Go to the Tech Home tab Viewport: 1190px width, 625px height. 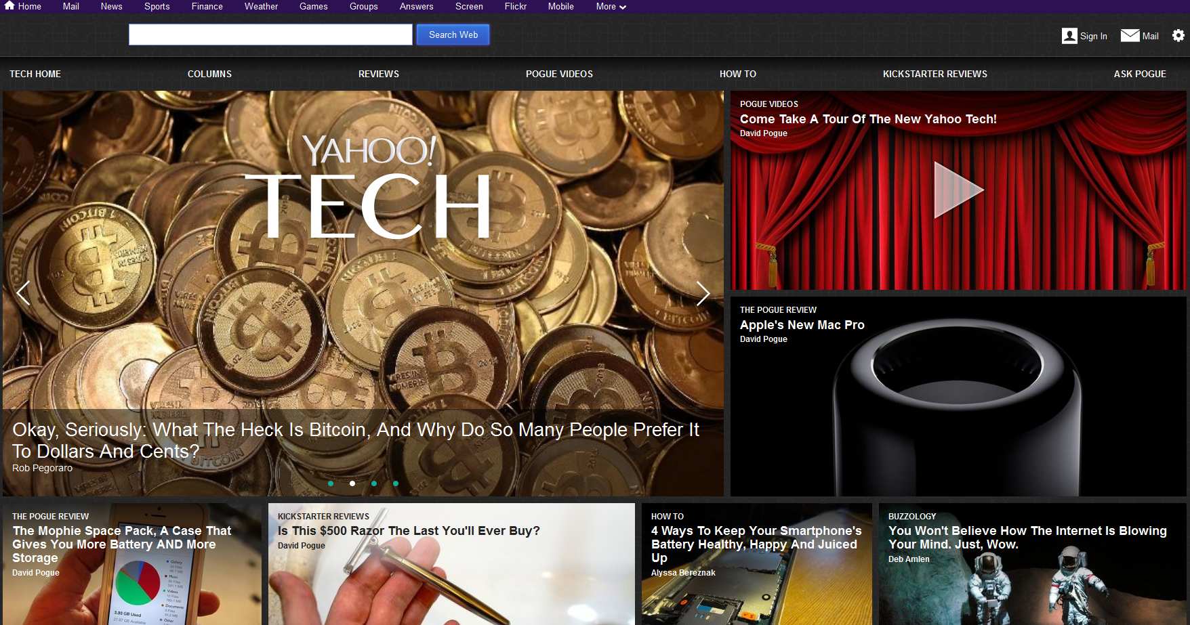(x=35, y=74)
